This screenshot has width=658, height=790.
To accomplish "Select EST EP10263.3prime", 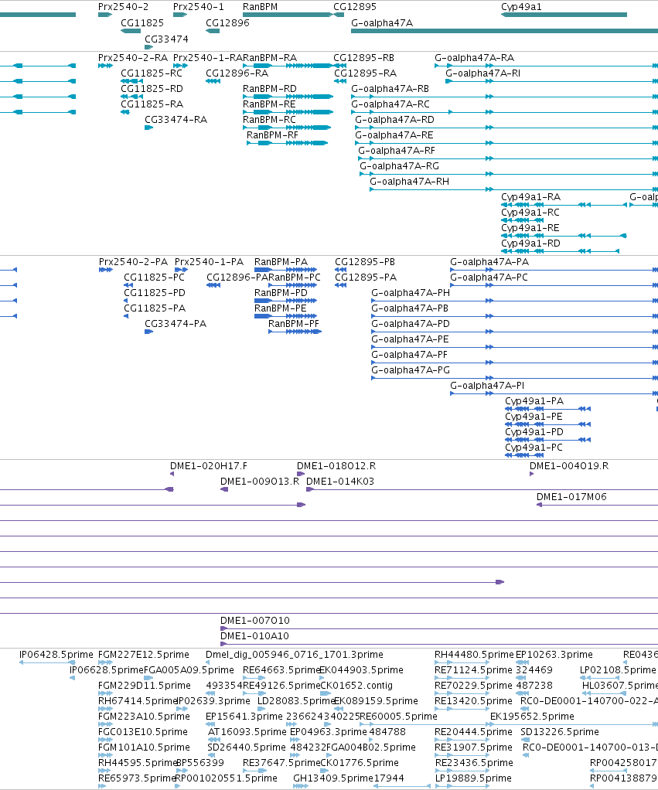I will click(554, 655).
